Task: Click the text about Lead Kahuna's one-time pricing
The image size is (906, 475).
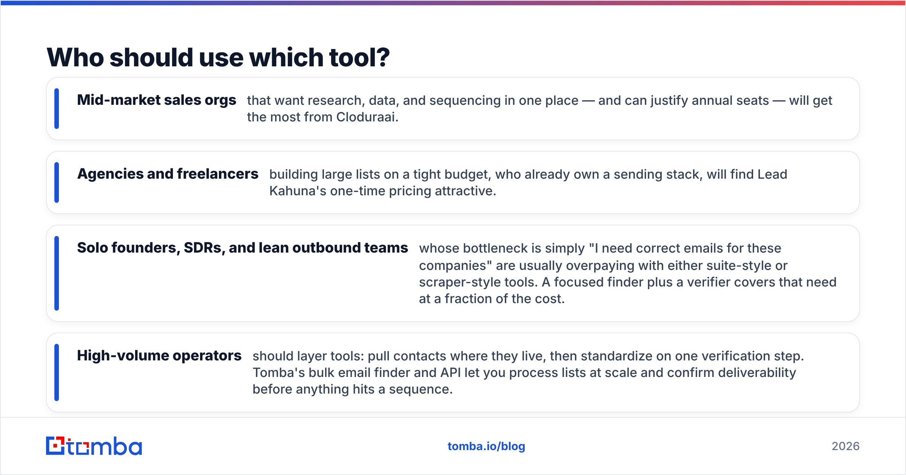Action: click(x=528, y=182)
